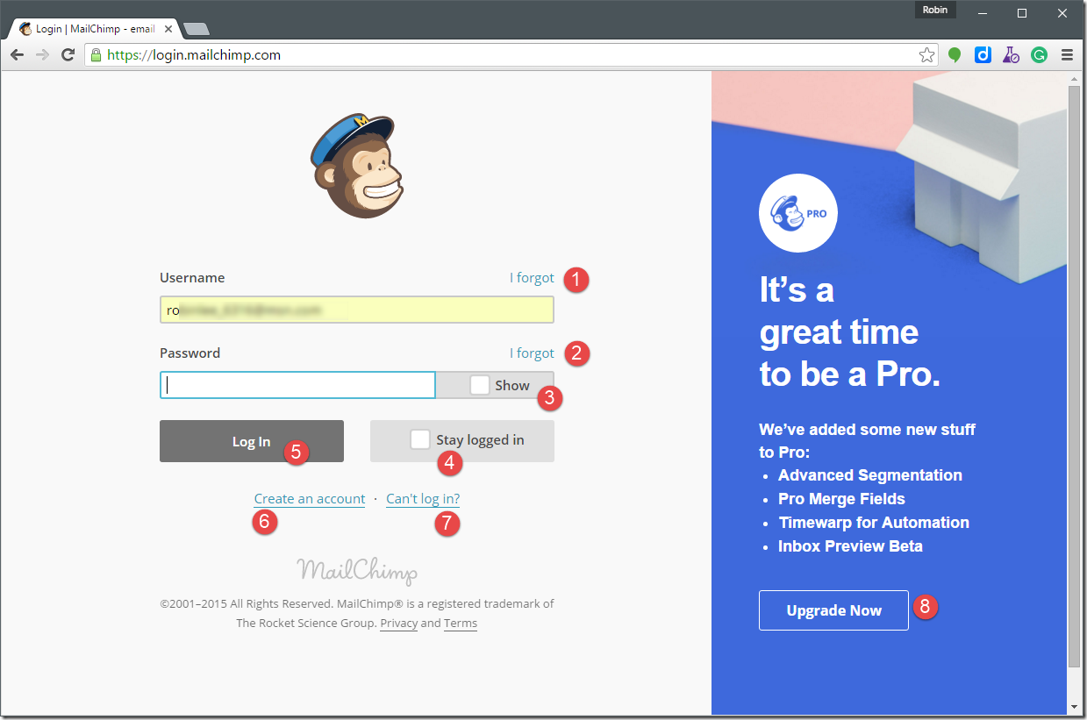This screenshot has width=1087, height=720.
Task: Select the Login | MailChimp browser tab
Action: tap(94, 29)
